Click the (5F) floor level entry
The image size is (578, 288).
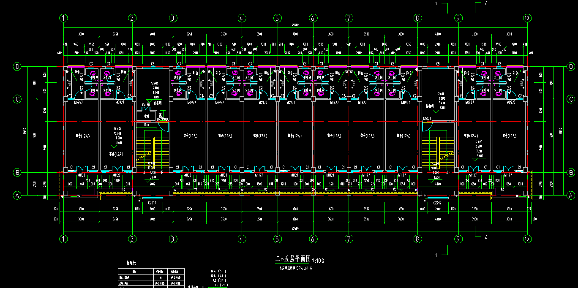[222, 271]
